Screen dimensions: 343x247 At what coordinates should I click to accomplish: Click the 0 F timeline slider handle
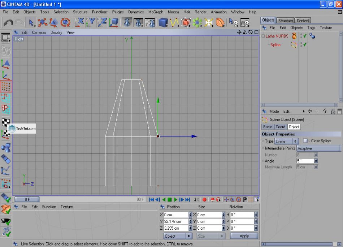pos(27,199)
